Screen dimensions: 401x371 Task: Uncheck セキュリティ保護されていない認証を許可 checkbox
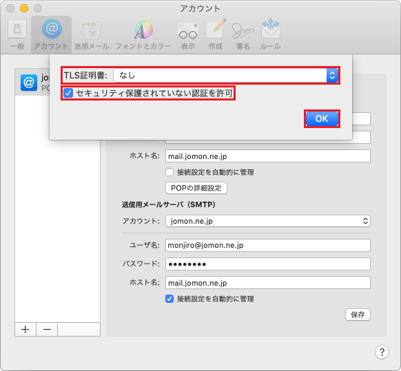coord(68,93)
